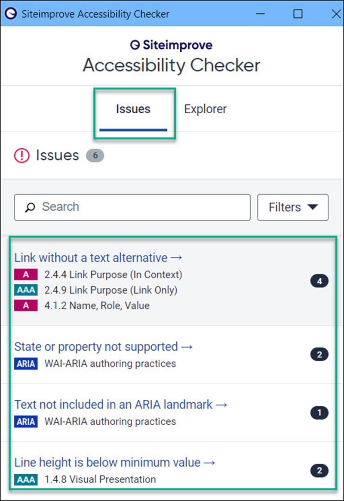This screenshot has height=501, width=344.
Task: Click count badge beside 'State or property not supported'
Action: (319, 355)
